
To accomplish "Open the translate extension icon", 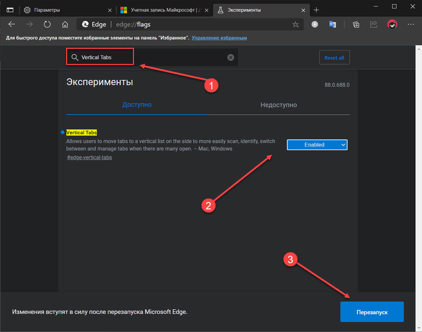I will click(x=332, y=24).
